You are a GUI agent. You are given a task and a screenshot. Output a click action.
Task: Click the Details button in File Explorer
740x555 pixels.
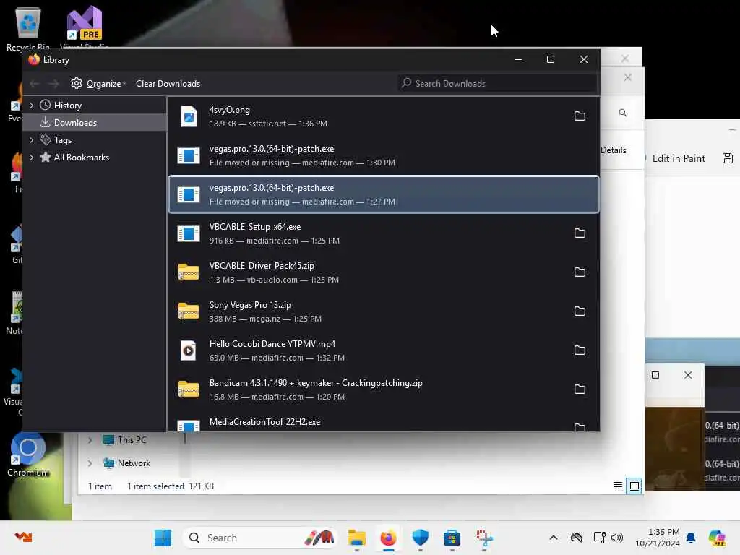tap(613, 150)
